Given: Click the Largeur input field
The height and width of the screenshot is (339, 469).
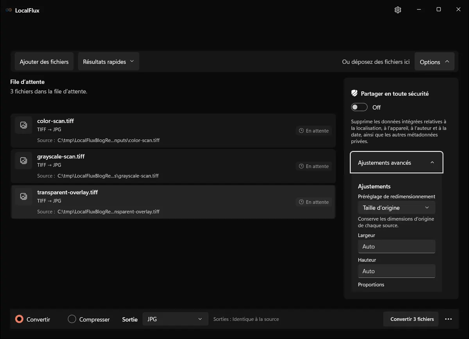Looking at the screenshot, I should (x=396, y=247).
